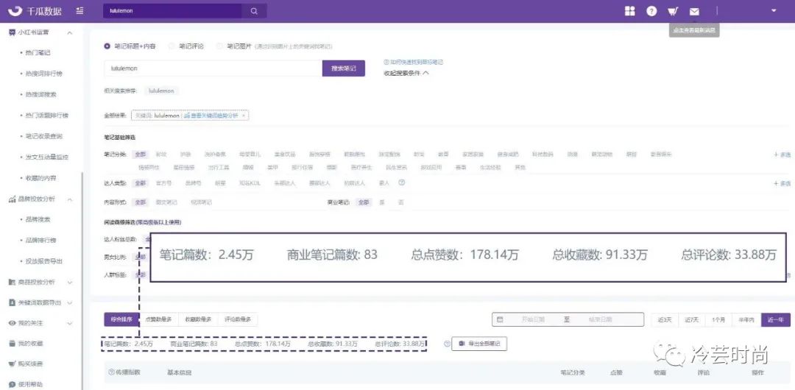
Task: Open the user account dropdown arrow
Action: [x=774, y=10]
